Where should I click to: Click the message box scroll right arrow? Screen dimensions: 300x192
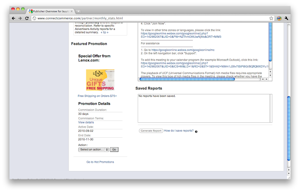pyautogui.click(x=267, y=79)
